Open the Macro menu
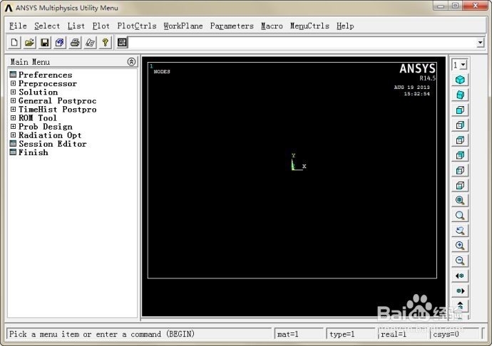 272,26
